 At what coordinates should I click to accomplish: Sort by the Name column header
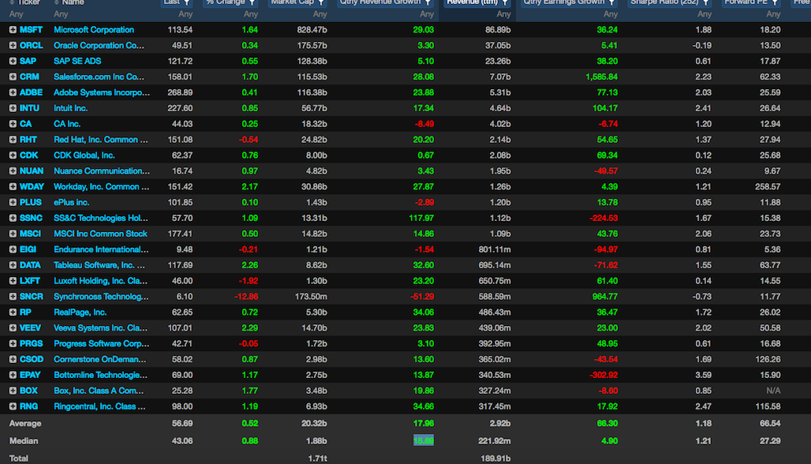pyautogui.click(x=73, y=2)
